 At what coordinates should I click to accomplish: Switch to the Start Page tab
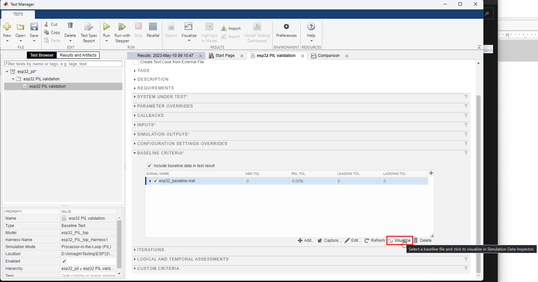point(225,56)
